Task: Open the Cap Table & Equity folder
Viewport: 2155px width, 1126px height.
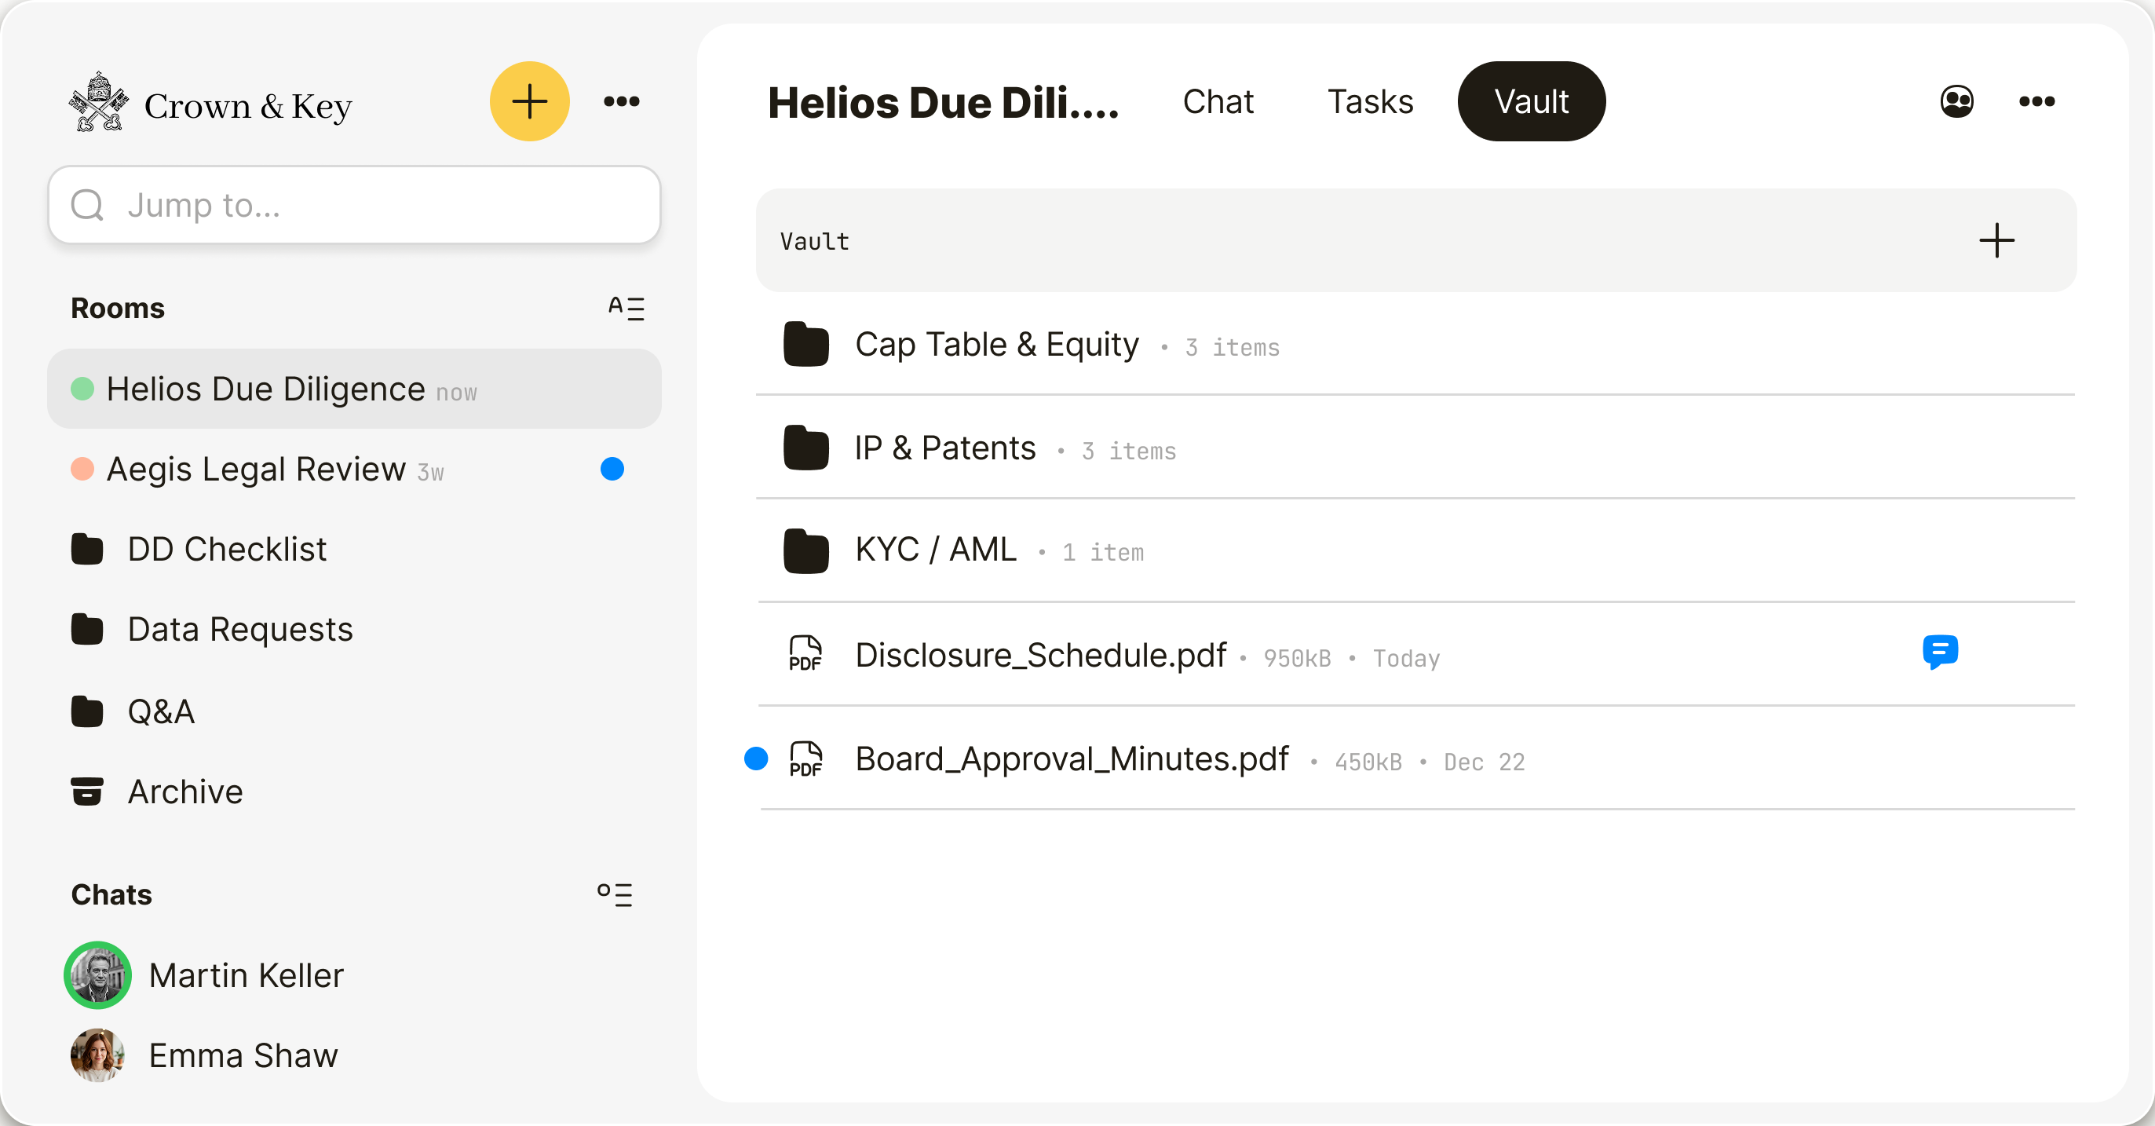Action: 995,345
